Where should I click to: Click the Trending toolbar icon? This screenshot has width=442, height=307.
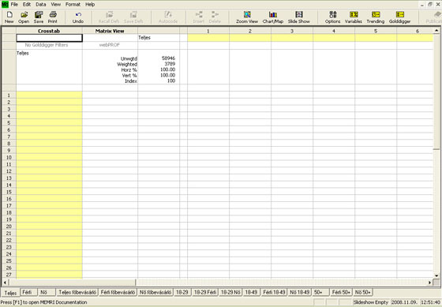[376, 17]
